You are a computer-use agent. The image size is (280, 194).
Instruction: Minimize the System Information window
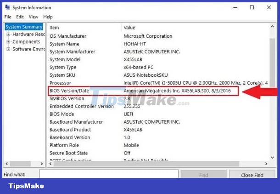[235, 7]
